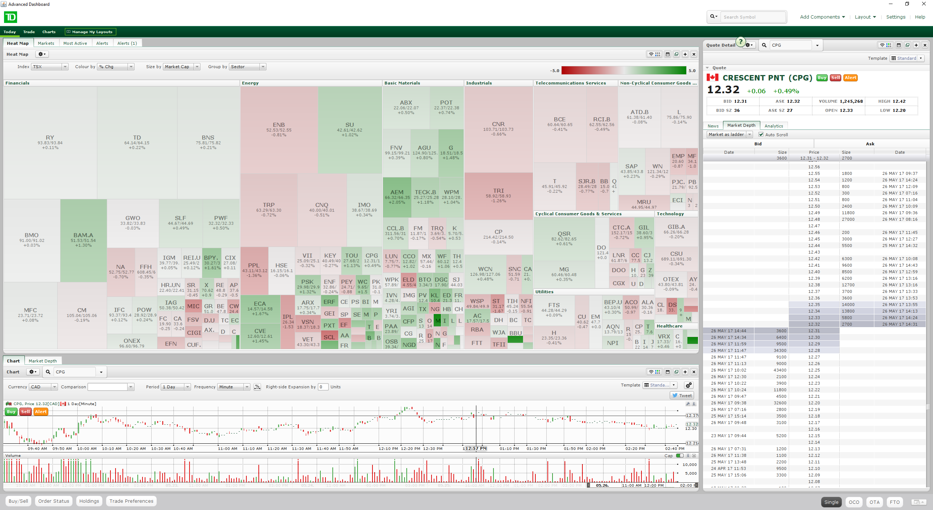Click the Right-side Expansion units field

tap(323, 387)
